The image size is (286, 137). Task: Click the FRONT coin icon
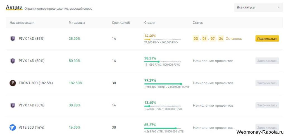pyautogui.click(x=13, y=83)
